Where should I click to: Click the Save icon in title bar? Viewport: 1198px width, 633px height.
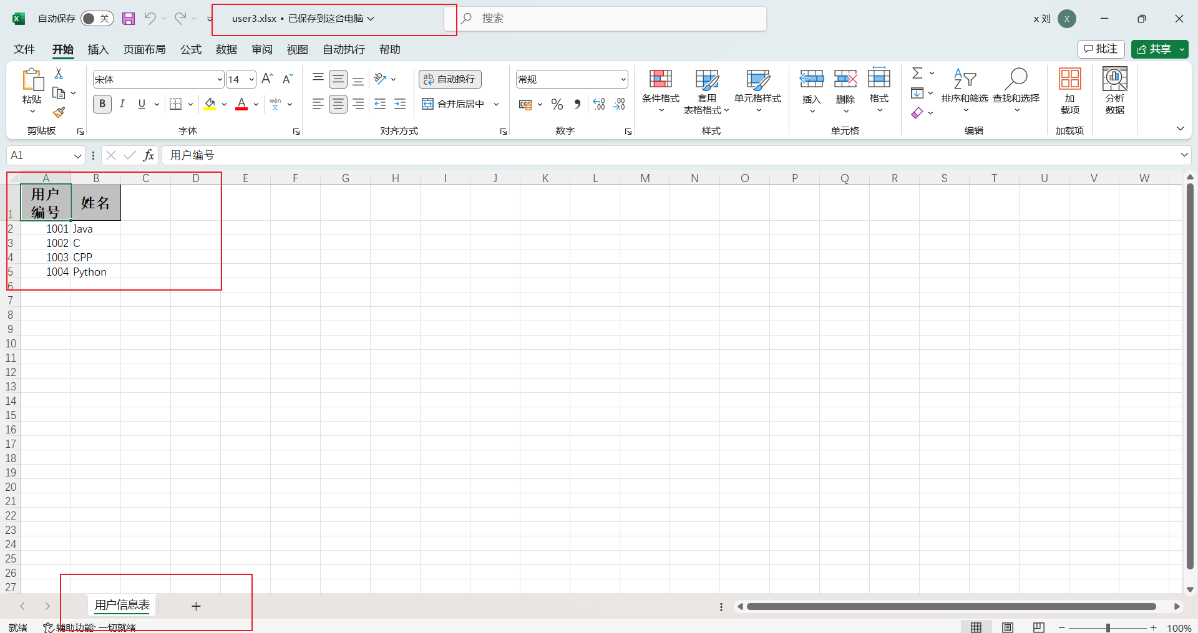click(129, 19)
